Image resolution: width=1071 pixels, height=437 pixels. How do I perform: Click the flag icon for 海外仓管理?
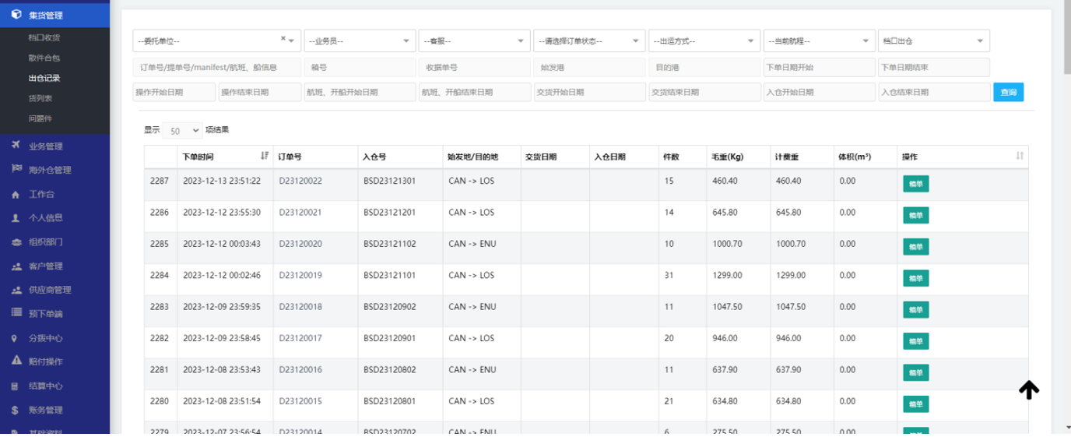pos(16,170)
